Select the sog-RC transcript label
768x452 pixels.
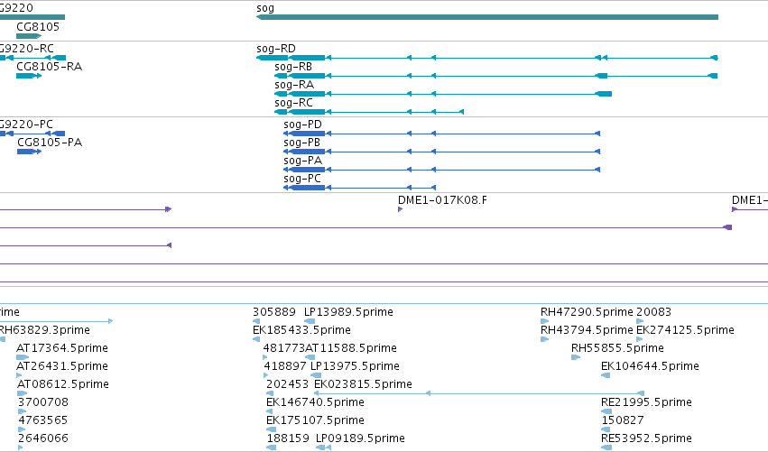(293, 103)
